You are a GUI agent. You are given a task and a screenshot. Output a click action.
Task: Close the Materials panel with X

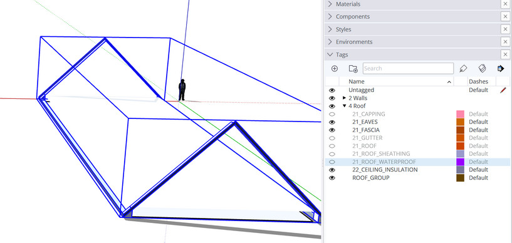505,4
